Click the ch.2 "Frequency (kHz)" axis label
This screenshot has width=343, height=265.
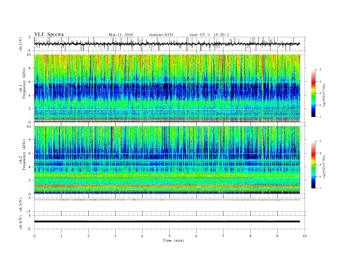tap(24, 154)
